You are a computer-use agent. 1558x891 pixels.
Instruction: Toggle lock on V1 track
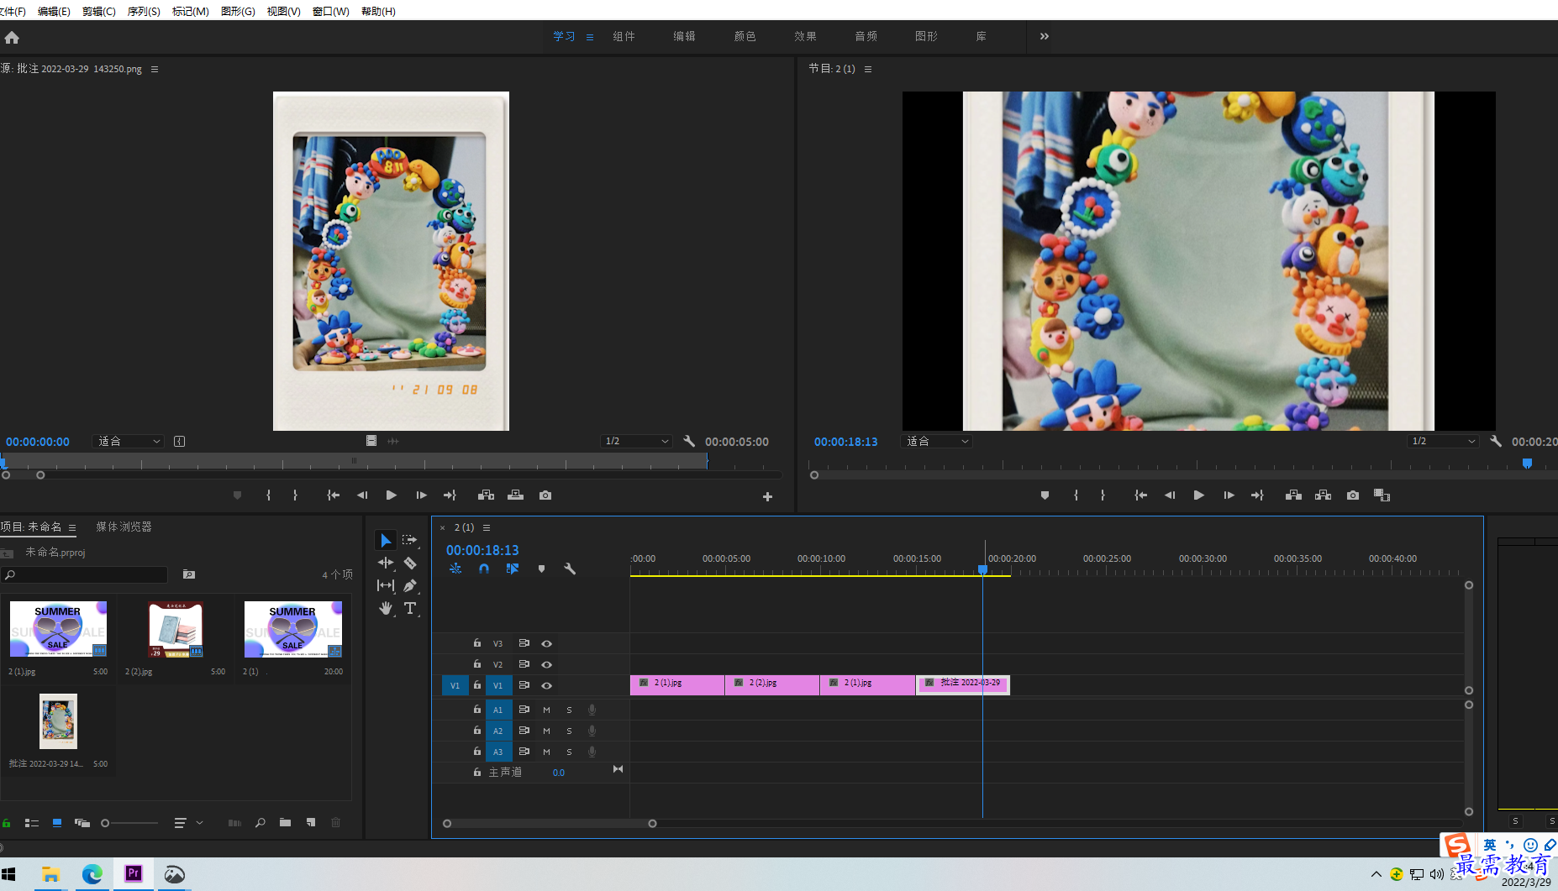477,685
